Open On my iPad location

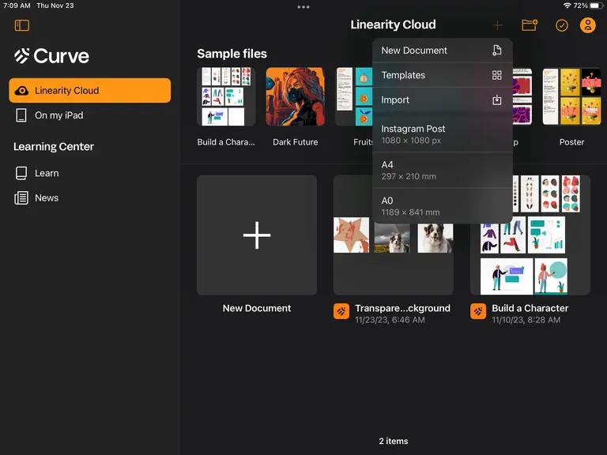click(x=90, y=115)
